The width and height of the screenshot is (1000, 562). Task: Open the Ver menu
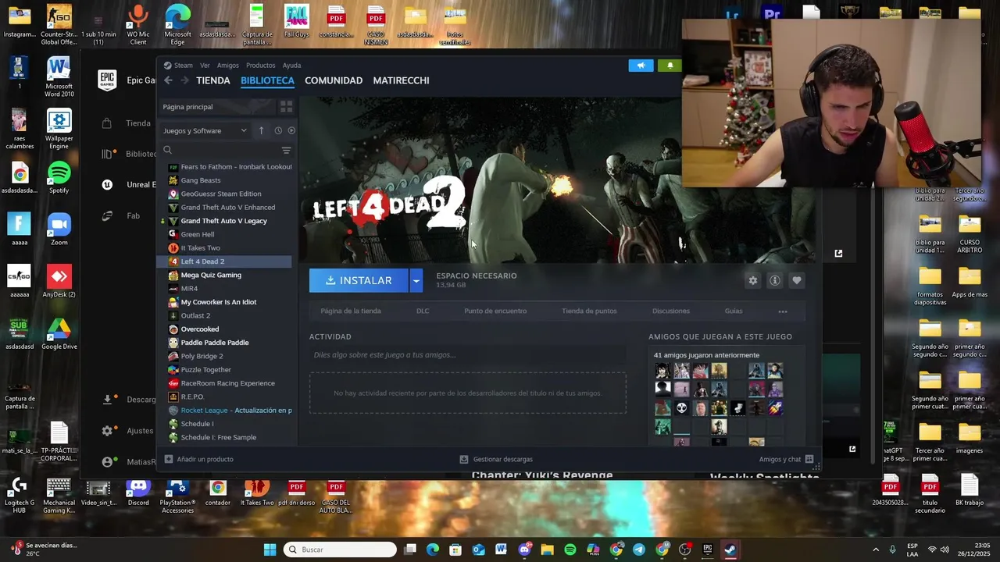coord(205,66)
